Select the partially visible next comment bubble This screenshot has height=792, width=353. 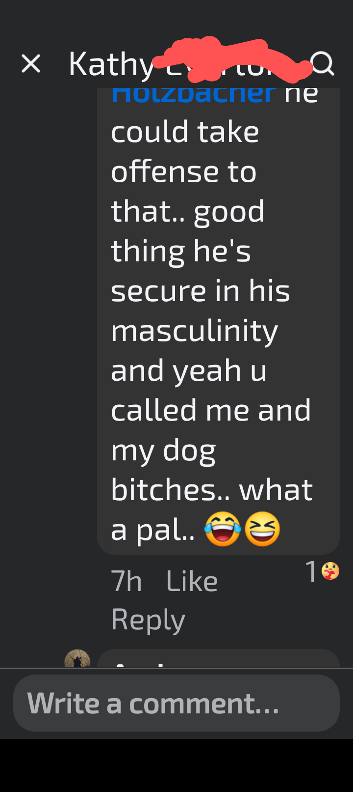coord(218,658)
